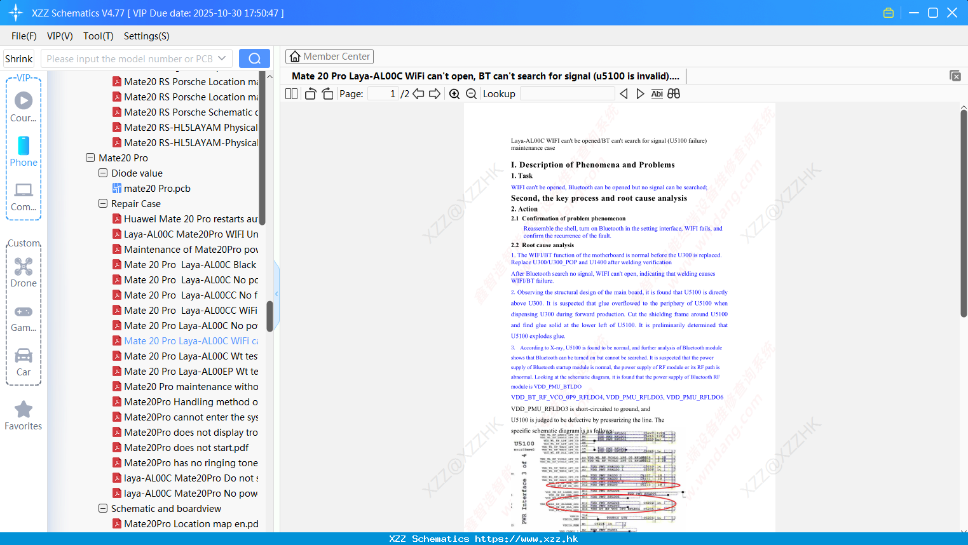The width and height of the screenshot is (968, 545).
Task: Find previous lookup match
Action: 624,94
